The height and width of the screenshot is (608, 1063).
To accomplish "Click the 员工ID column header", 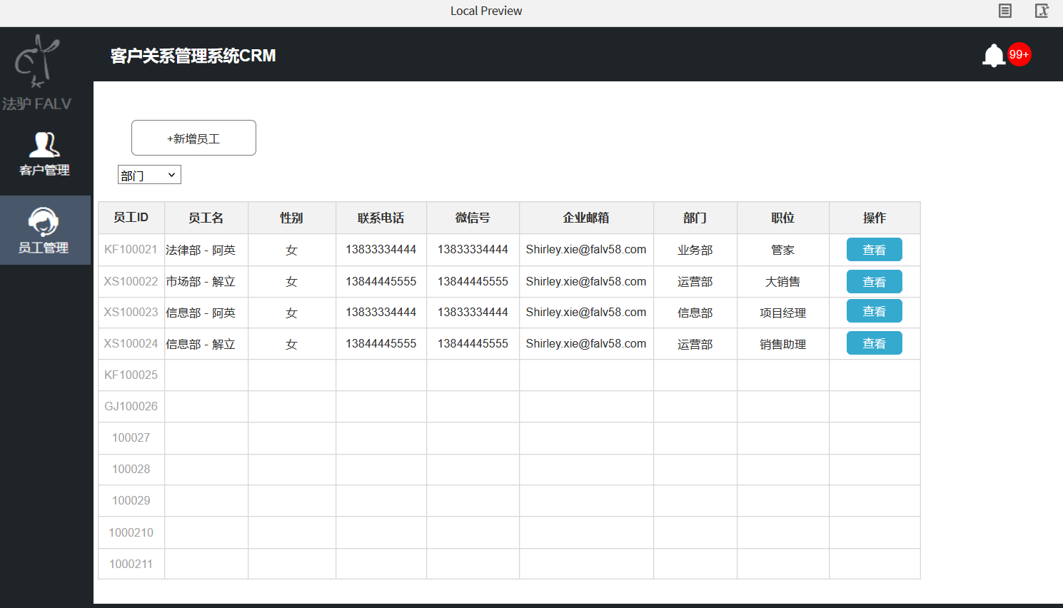I will click(x=131, y=218).
